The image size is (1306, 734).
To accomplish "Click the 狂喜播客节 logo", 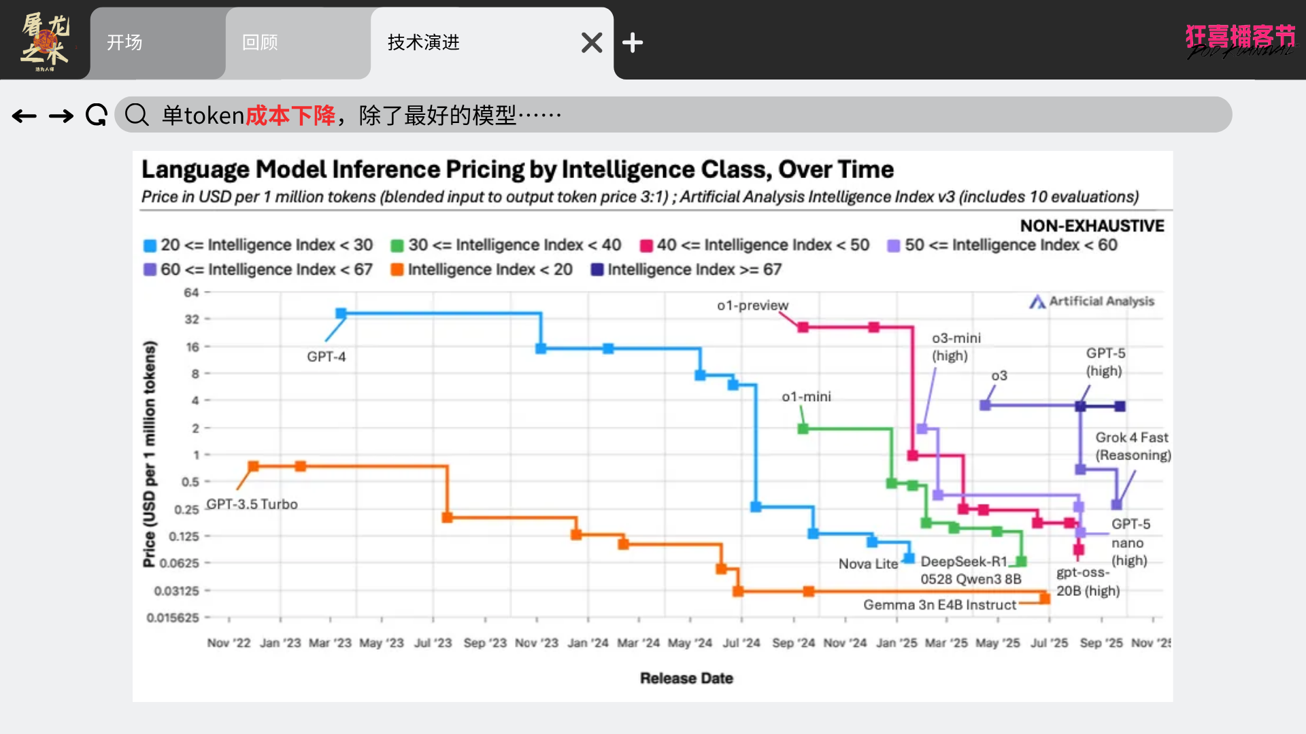I will pyautogui.click(x=1240, y=39).
